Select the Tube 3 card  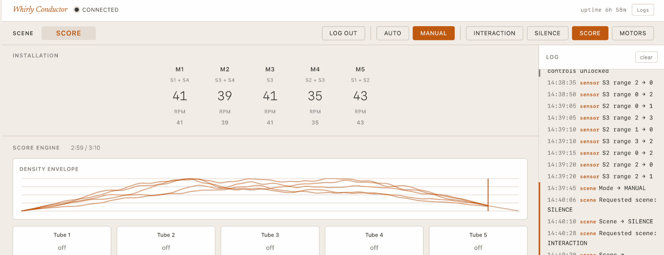click(x=270, y=241)
